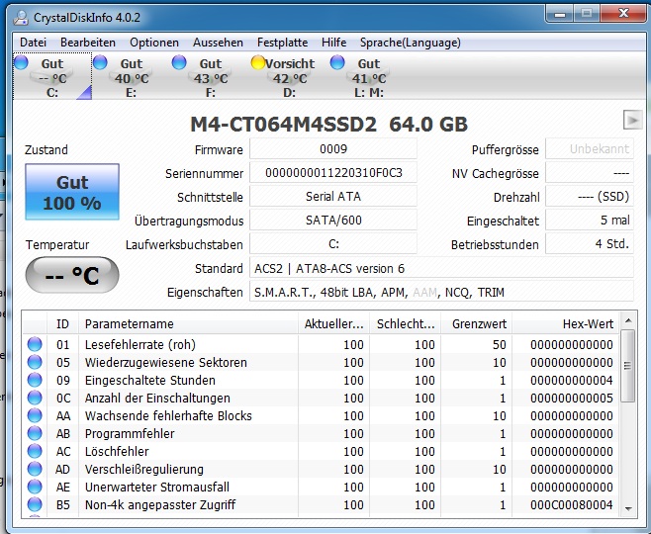
Task: Select the Verschleißregulierung row text
Action: [x=144, y=470]
